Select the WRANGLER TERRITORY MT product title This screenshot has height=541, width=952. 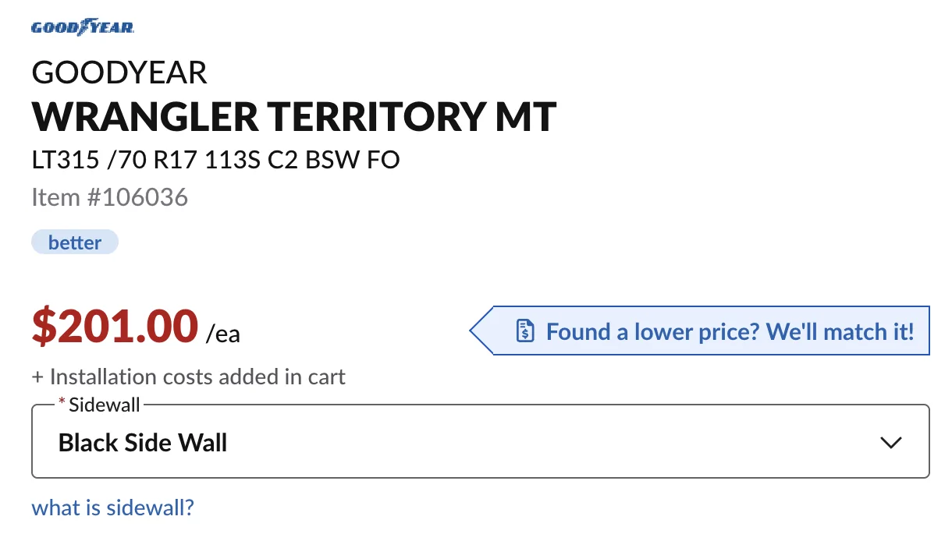294,116
